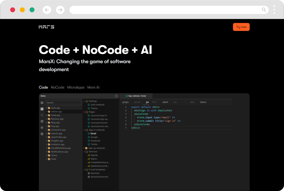Select the Email sign-in method

(93, 134)
